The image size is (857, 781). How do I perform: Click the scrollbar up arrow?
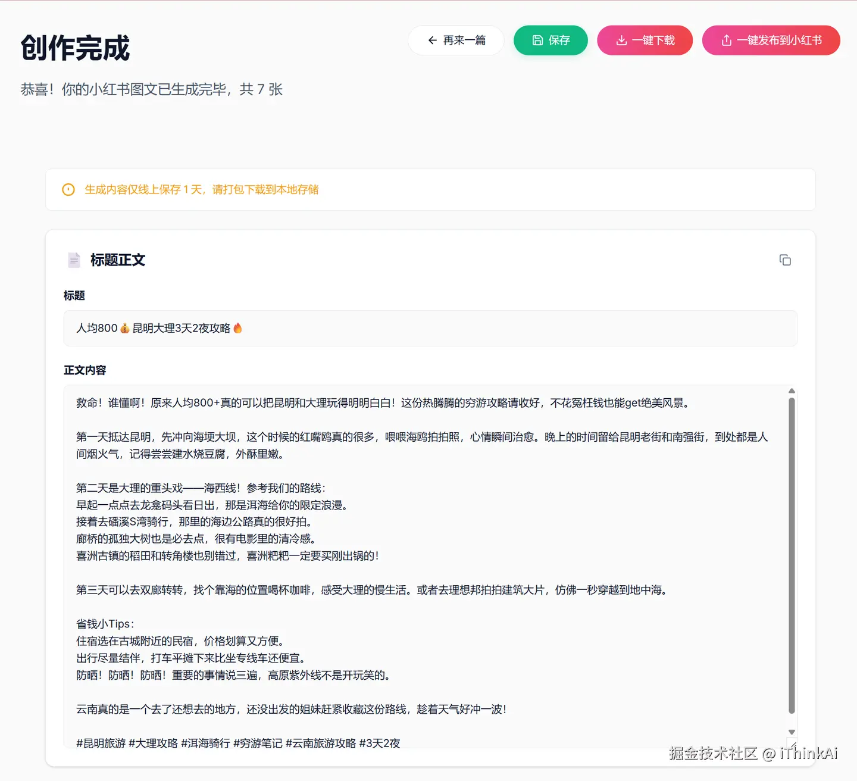tap(792, 391)
